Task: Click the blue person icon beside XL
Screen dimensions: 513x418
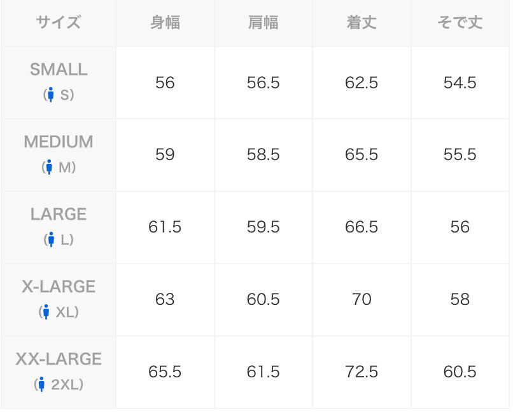Action: 46,313
